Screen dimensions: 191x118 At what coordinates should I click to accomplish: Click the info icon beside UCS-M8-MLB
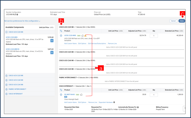pyautogui.click(x=17, y=14)
